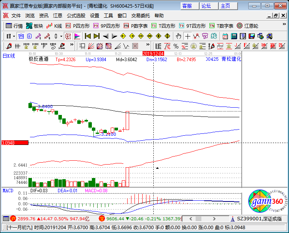The image size is (289, 233).
Task: Toggle the dark red 权 icon
Action: 68,36
